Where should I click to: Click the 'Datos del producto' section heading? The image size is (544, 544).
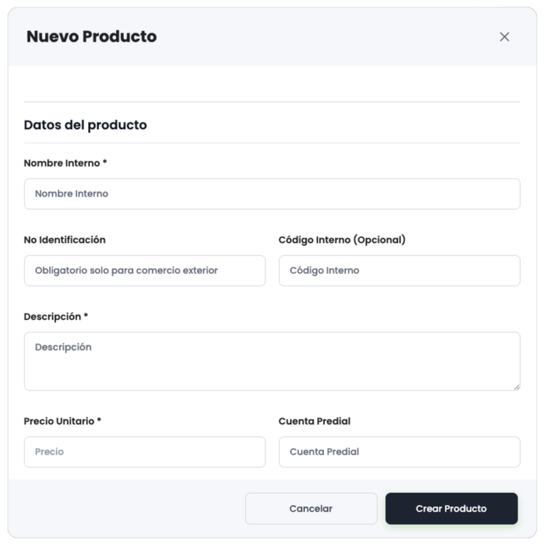[x=85, y=124]
